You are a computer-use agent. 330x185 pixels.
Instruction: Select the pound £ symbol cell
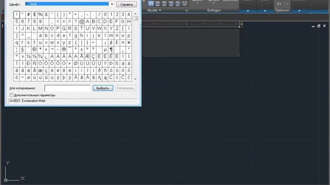point(117,42)
